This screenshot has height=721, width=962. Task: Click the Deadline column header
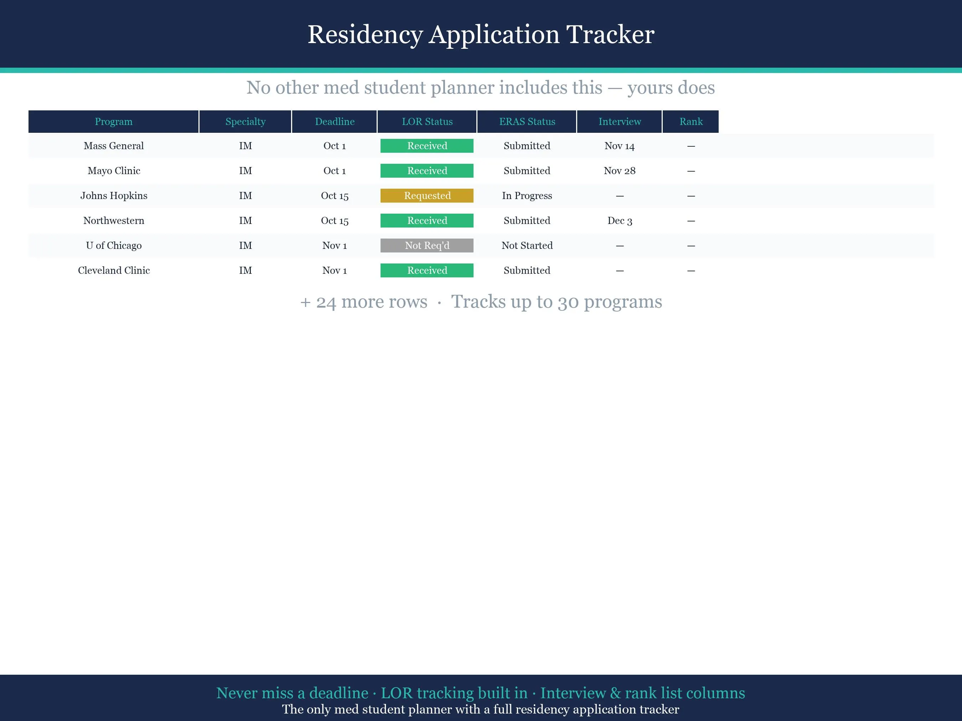335,122
